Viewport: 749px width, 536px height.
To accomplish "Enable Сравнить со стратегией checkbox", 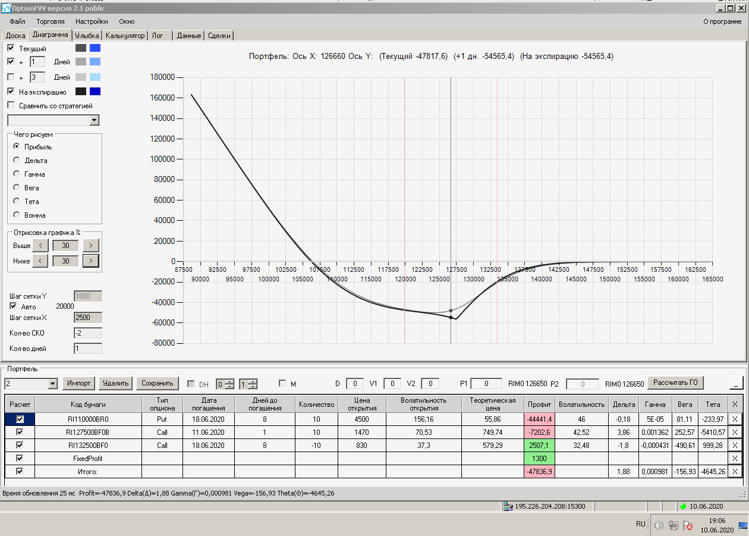I will coord(11,105).
